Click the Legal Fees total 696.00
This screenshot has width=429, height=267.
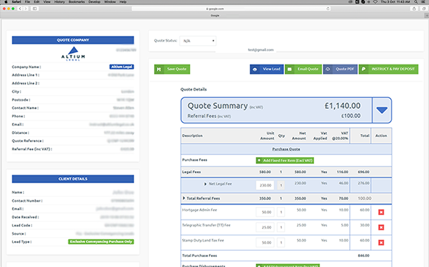click(363, 172)
